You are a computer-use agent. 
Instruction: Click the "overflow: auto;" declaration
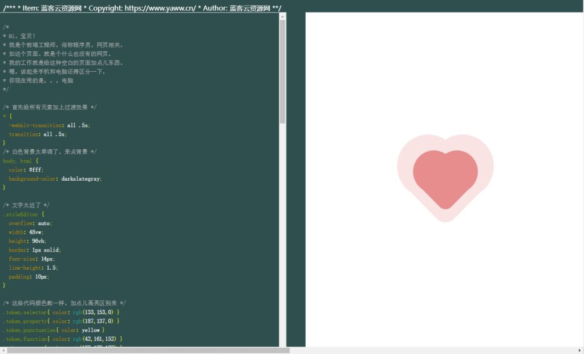(31, 223)
